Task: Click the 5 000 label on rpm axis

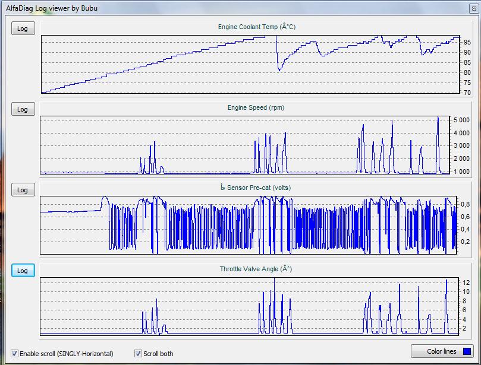Action: pyautogui.click(x=461, y=120)
